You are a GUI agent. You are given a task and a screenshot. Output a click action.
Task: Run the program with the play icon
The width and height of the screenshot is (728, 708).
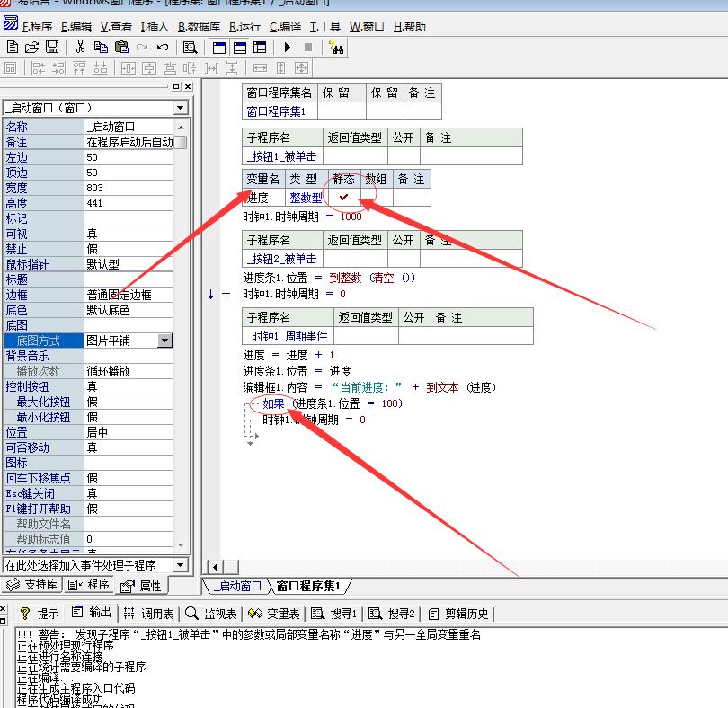(x=288, y=47)
